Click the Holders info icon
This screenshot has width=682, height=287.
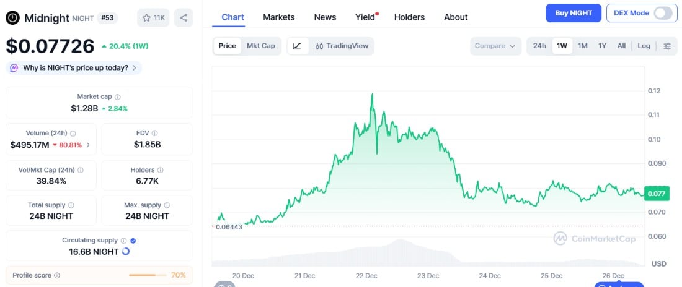(161, 170)
